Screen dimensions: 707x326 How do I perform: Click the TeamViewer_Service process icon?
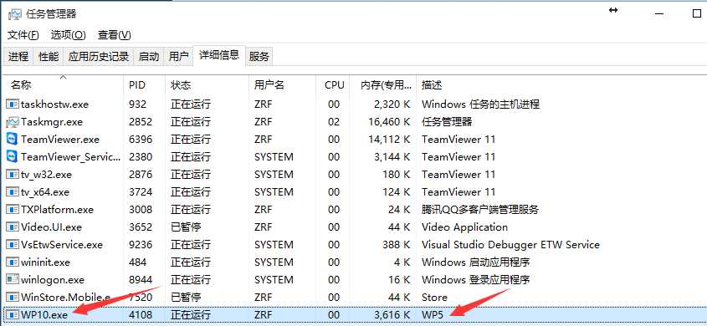pyautogui.click(x=13, y=157)
